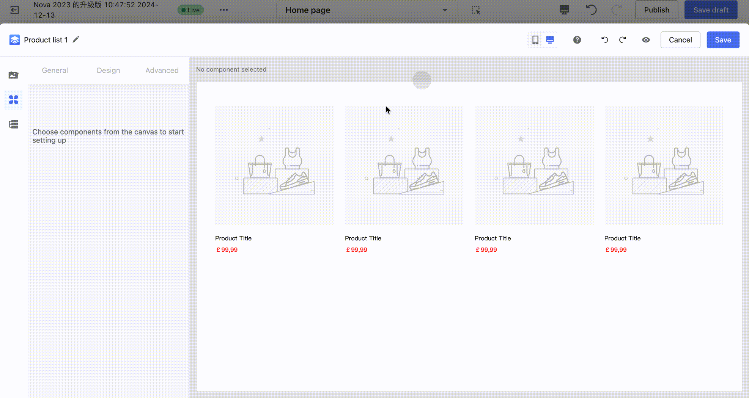
Task: Switch to mobile device preview
Action: [x=535, y=40]
